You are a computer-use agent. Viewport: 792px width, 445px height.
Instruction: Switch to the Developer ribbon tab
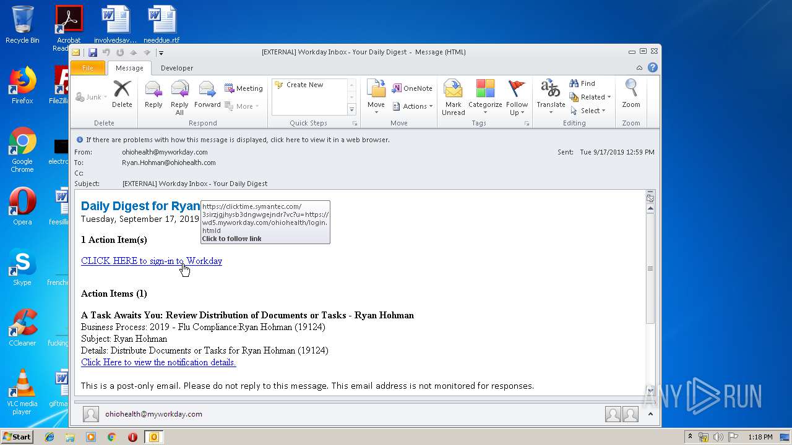click(177, 68)
